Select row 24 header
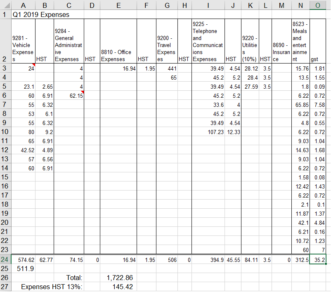 (6, 259)
